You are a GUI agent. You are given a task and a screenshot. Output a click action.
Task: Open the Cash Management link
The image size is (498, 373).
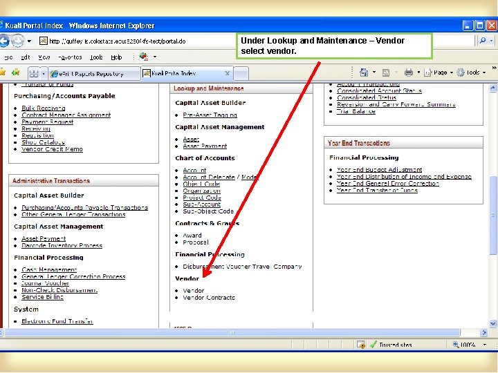click(x=49, y=270)
